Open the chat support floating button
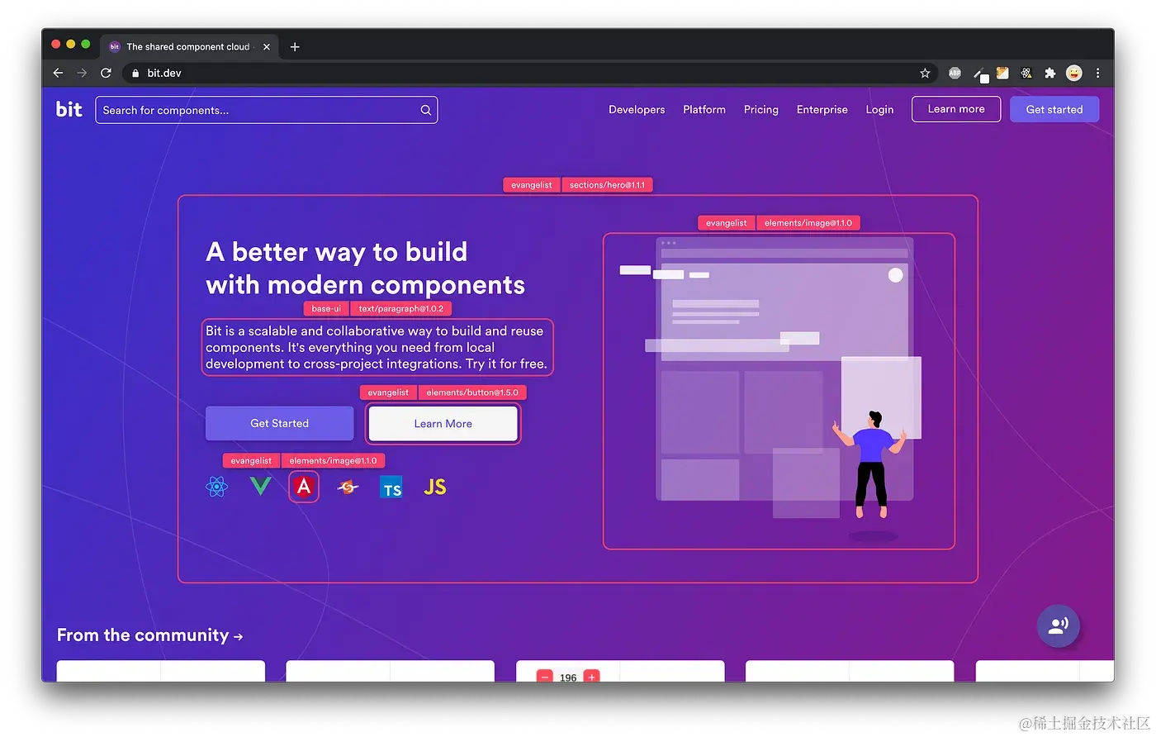1156x737 pixels. (x=1059, y=625)
